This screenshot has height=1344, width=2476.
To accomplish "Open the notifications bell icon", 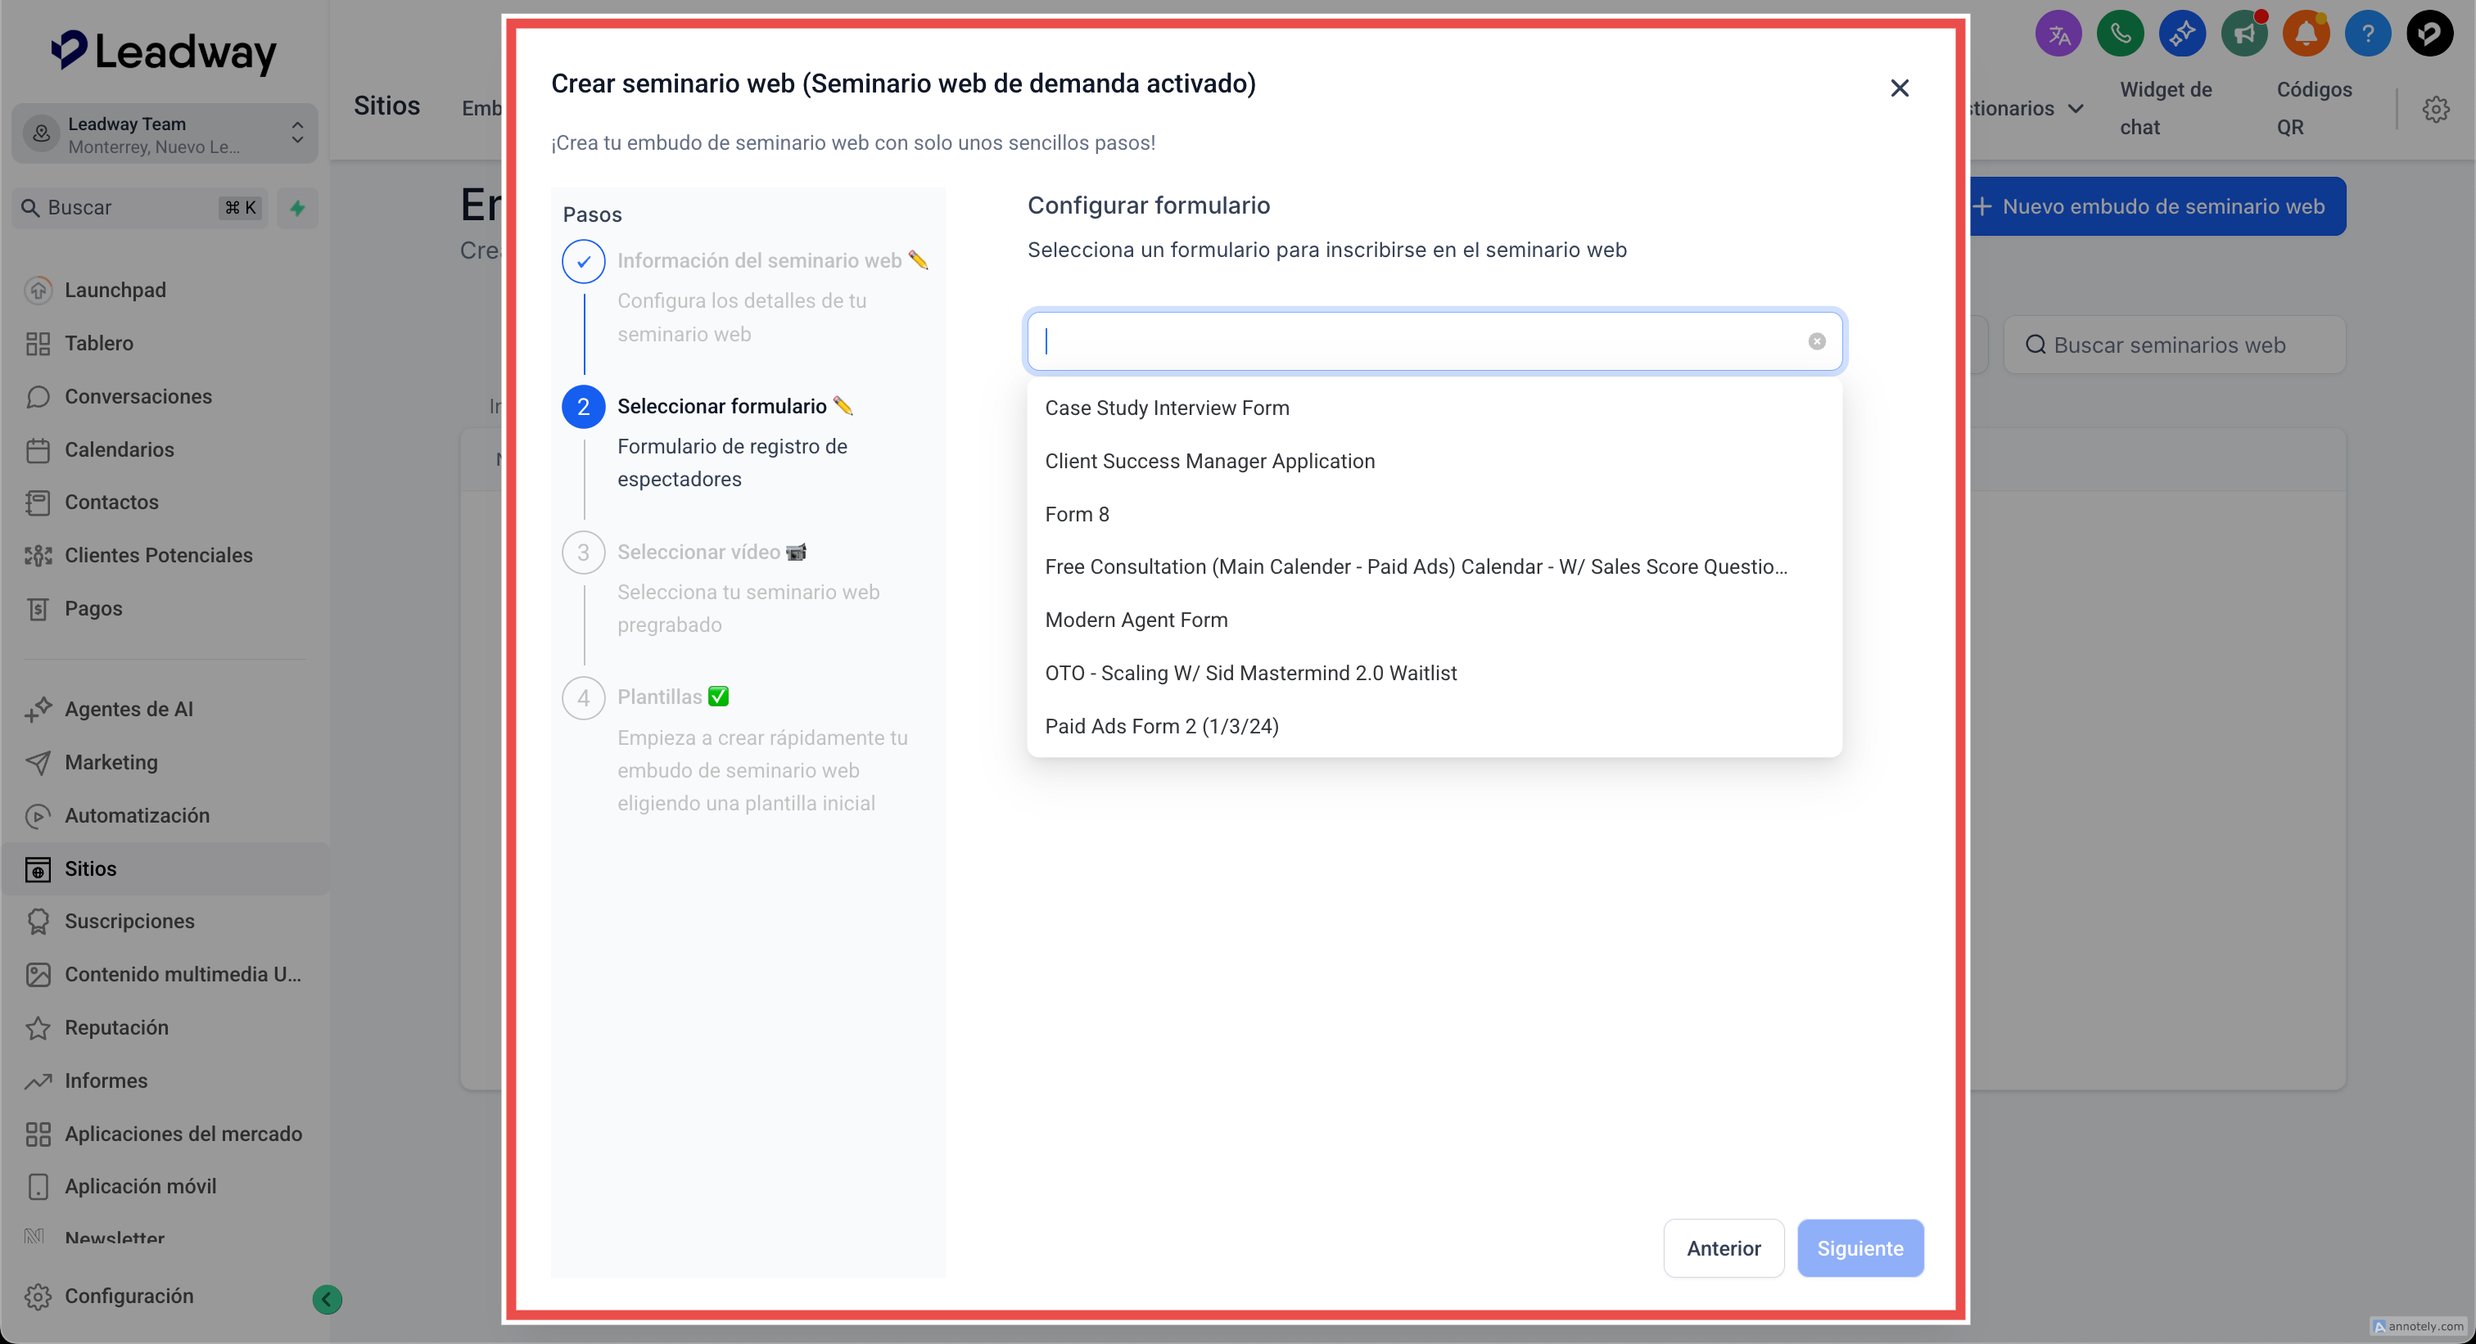I will tap(2305, 34).
